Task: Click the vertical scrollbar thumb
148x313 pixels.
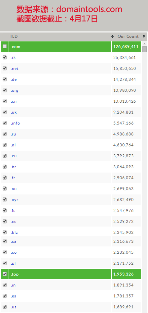Action: pos(145,49)
